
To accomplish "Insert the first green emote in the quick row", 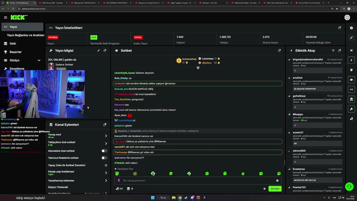I will [x=117, y=174].
